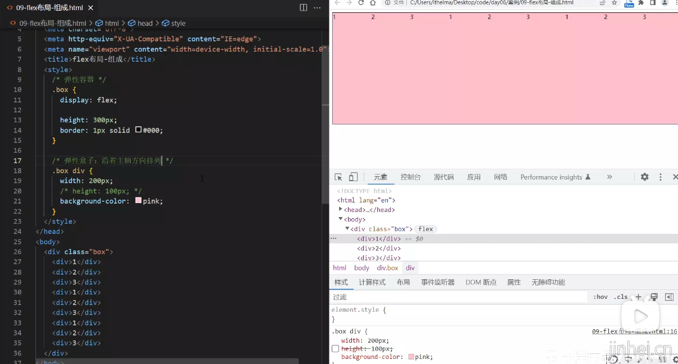Switch to the 计算样式 pane tab
Screen dimensions: 678x364
[372, 282]
